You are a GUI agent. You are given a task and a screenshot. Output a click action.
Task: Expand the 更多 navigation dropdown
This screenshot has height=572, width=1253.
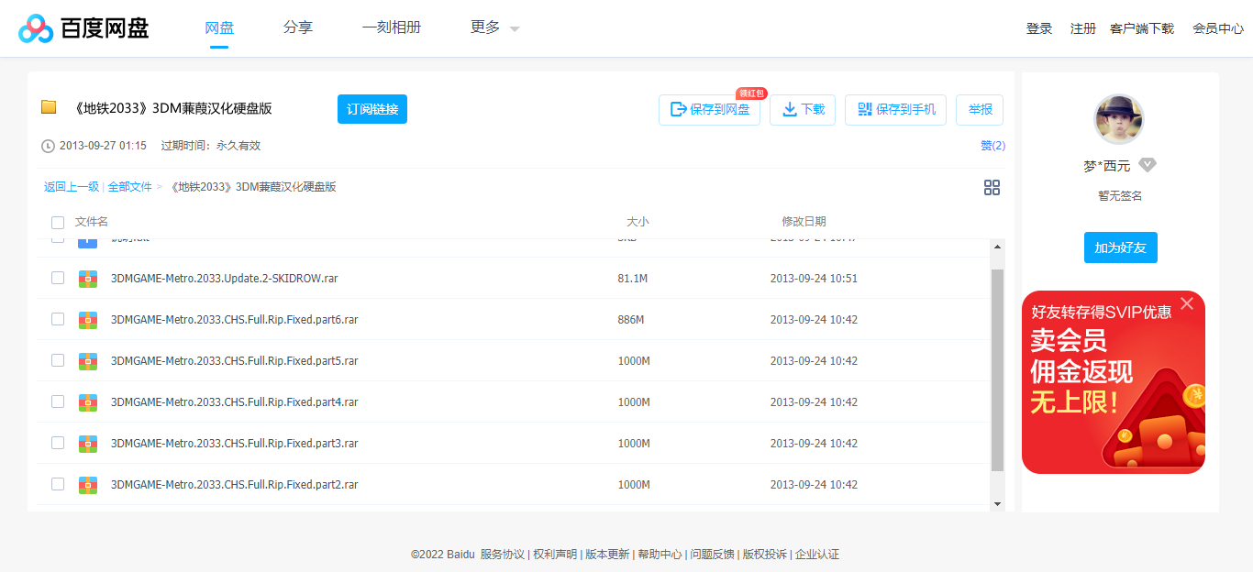pyautogui.click(x=492, y=27)
